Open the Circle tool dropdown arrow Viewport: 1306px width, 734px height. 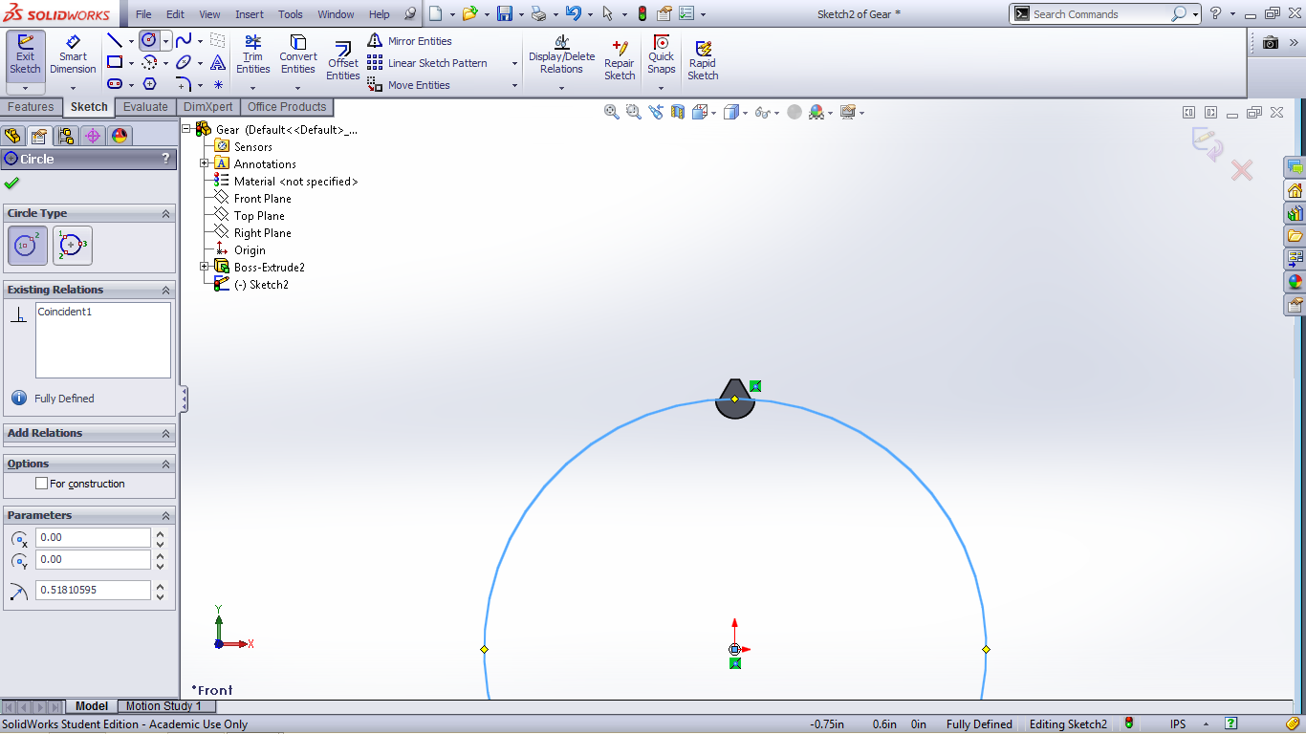pos(165,41)
